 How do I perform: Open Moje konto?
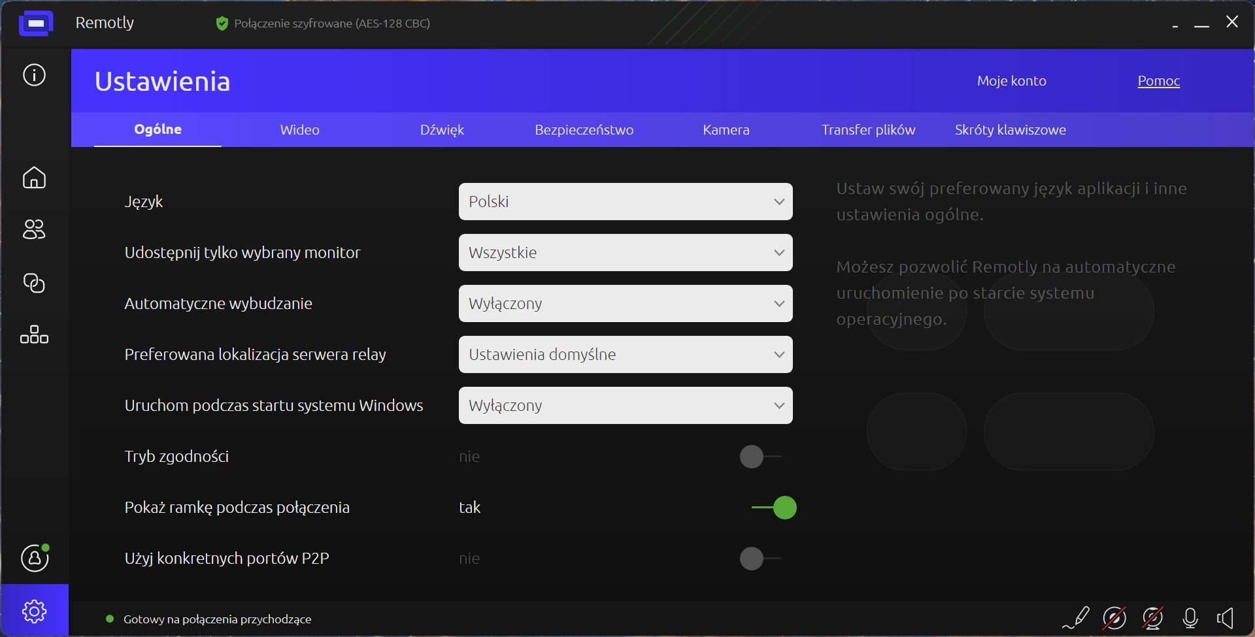point(1012,81)
